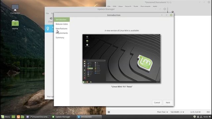Viewport: 212px width, 119px height.
Task: Select the Requirements sidebar page
Action: (62, 33)
